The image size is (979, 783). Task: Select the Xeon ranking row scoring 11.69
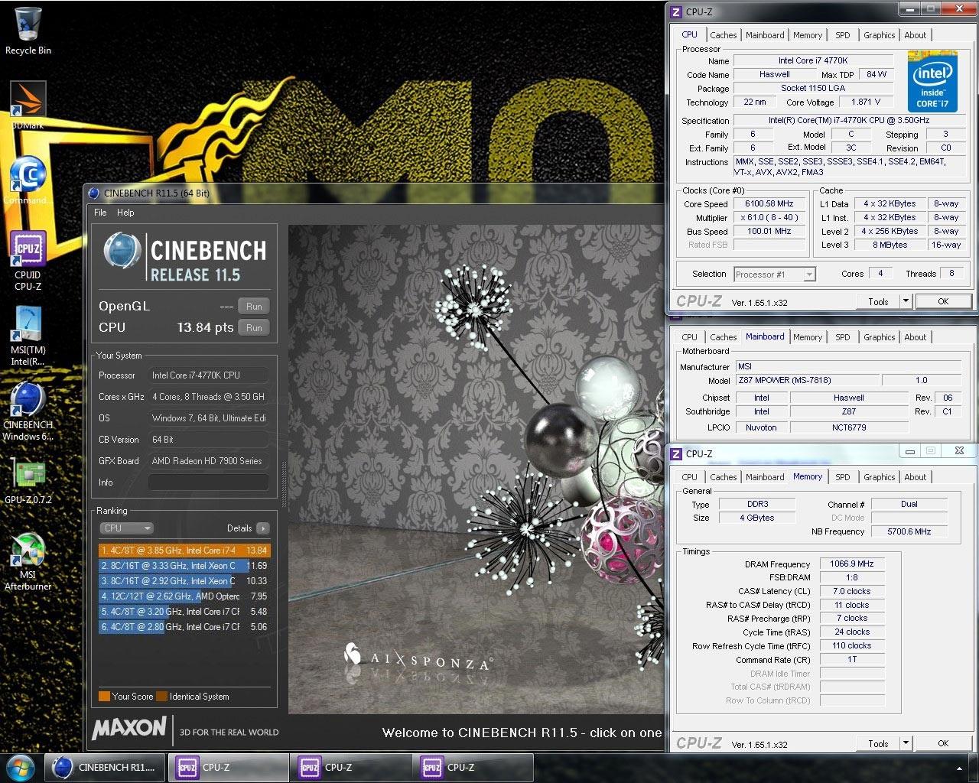[x=184, y=566]
